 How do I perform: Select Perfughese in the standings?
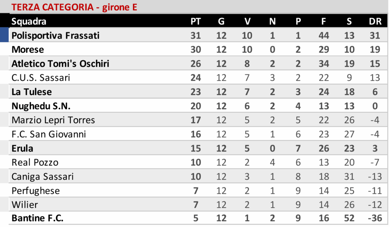coord(36,190)
